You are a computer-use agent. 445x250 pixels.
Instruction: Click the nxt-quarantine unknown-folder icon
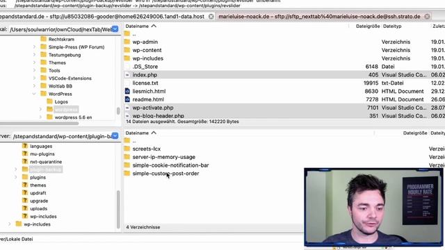point(25,161)
